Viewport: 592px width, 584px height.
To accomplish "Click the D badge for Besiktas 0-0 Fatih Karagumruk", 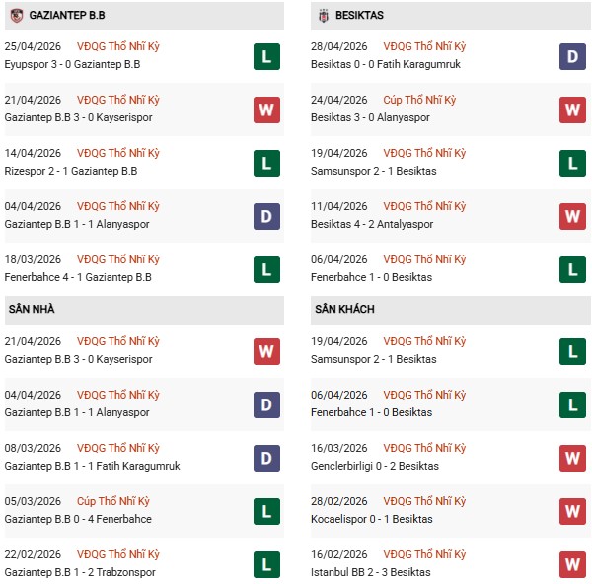I will click(570, 56).
